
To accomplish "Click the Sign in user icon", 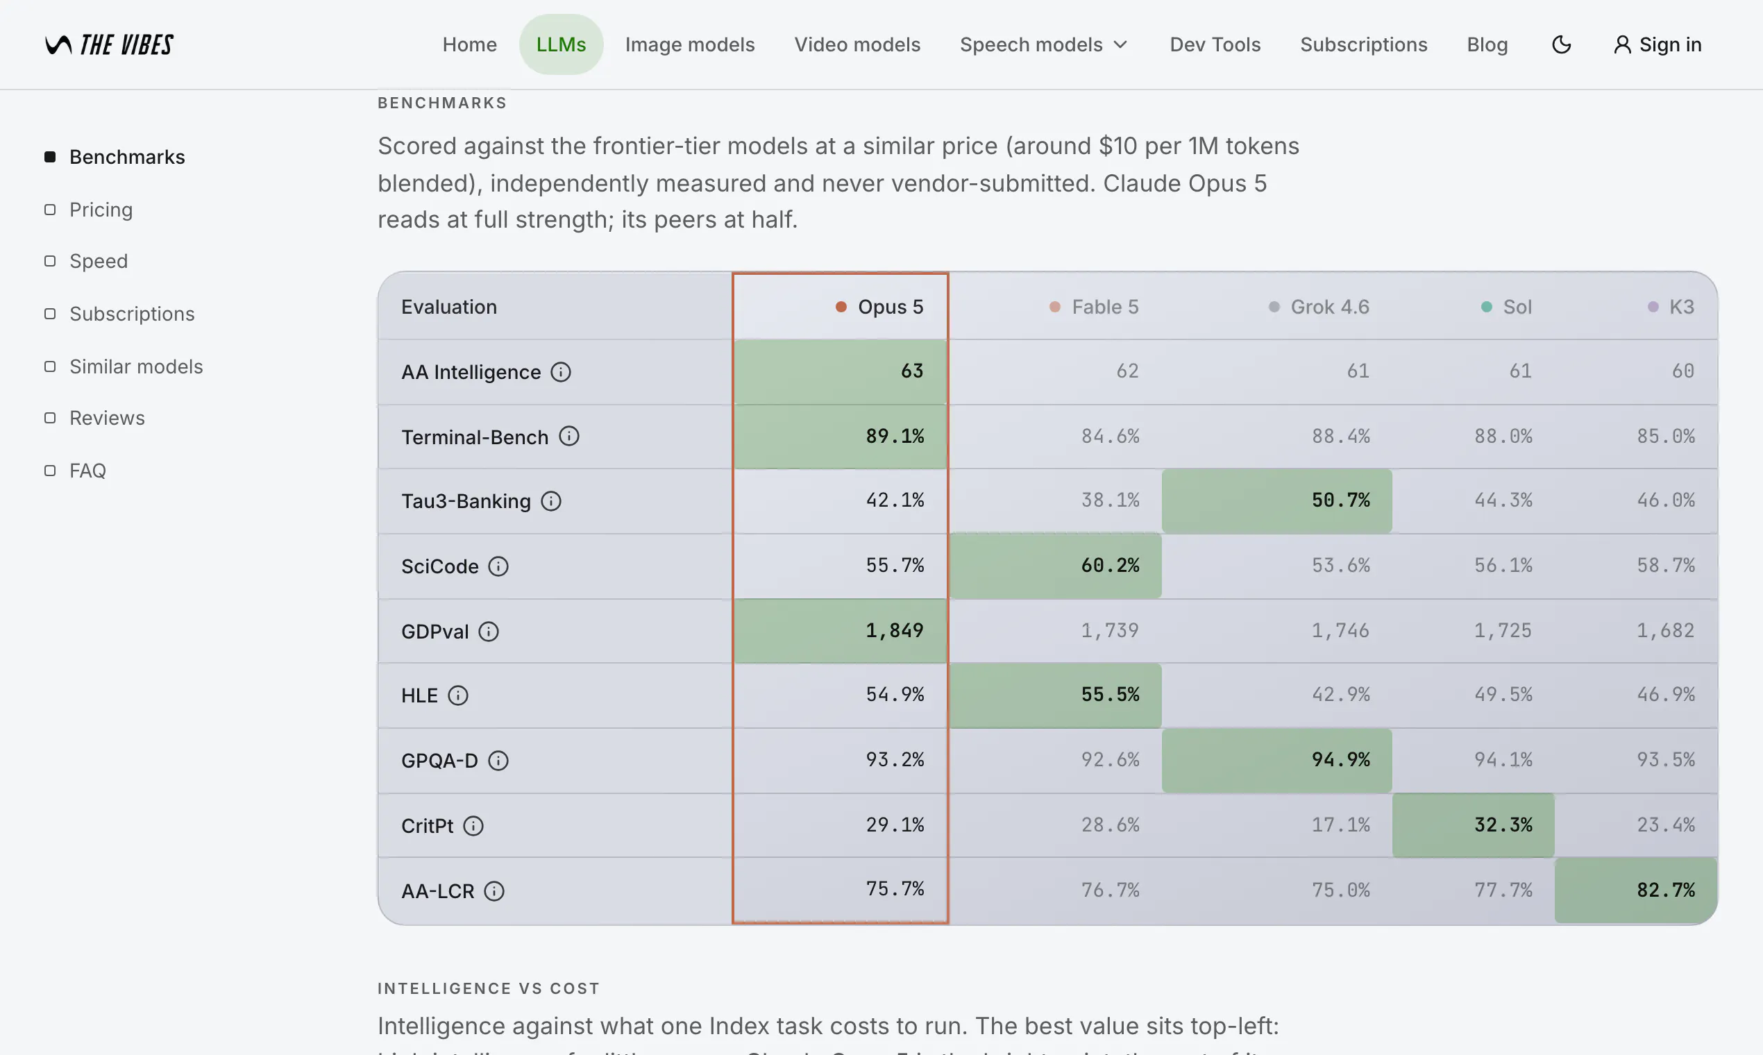I will pyautogui.click(x=1622, y=45).
